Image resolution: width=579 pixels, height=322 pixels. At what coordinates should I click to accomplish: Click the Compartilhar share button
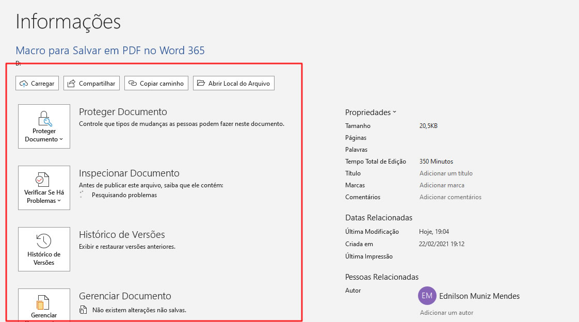91,83
